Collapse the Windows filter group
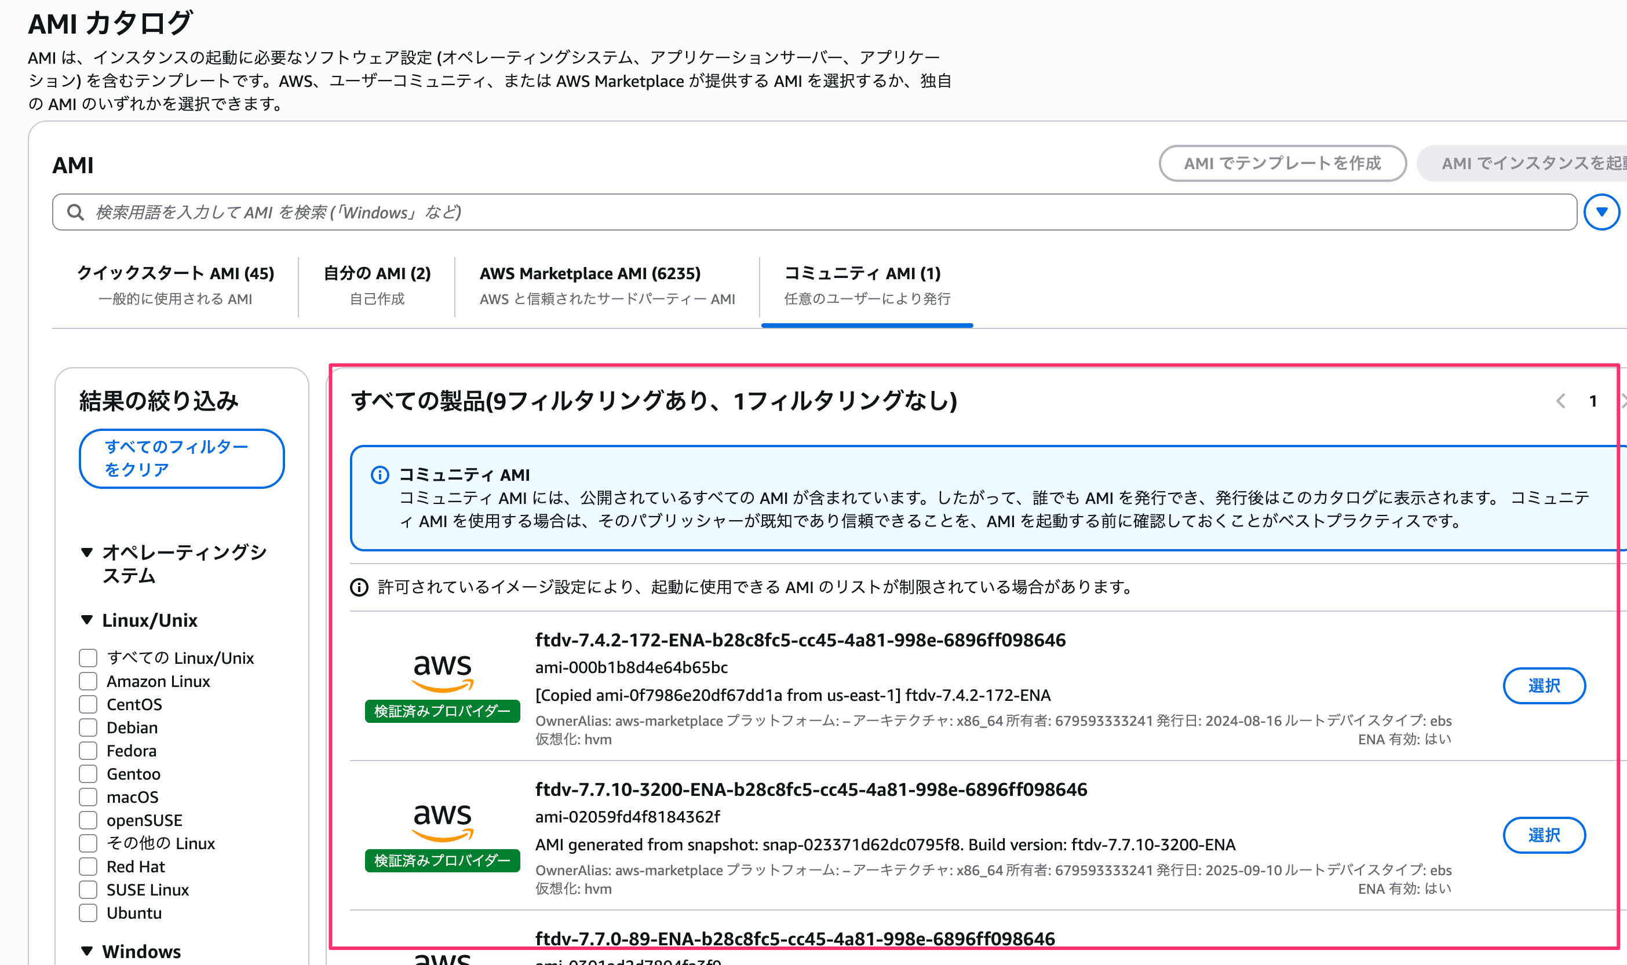Screen dimensions: 1627x965 click(x=86, y=951)
